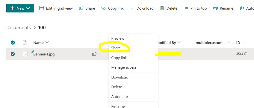The width and height of the screenshot is (254, 108).
Task: Toggle the select-all checkbox in header
Action: pos(13,43)
